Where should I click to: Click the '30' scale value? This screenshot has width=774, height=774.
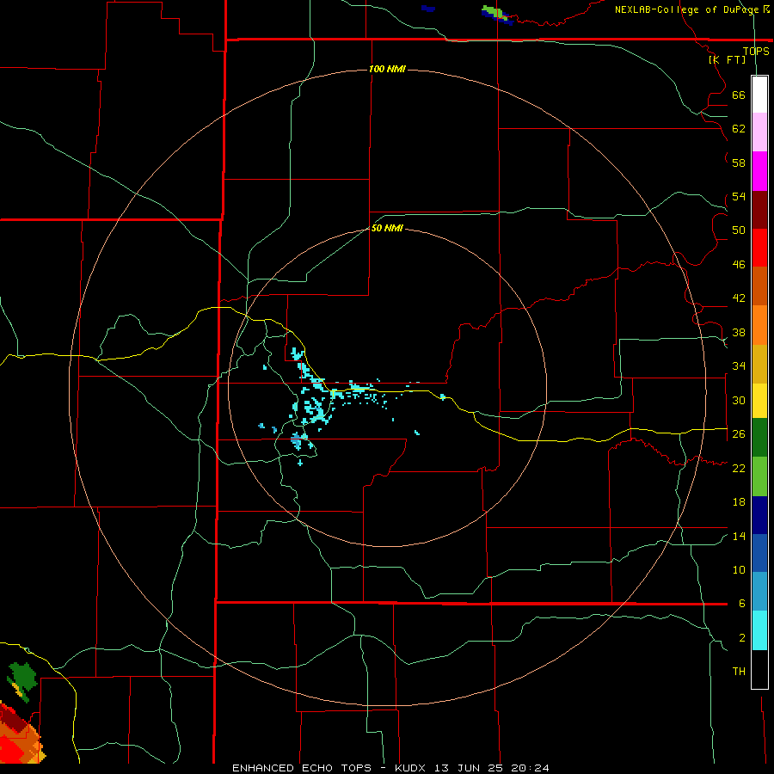739,400
